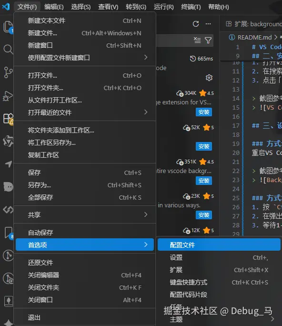This screenshot has height=326, width=282.
Task: Open Source Control view in activity bar
Action: click(x=8, y=72)
